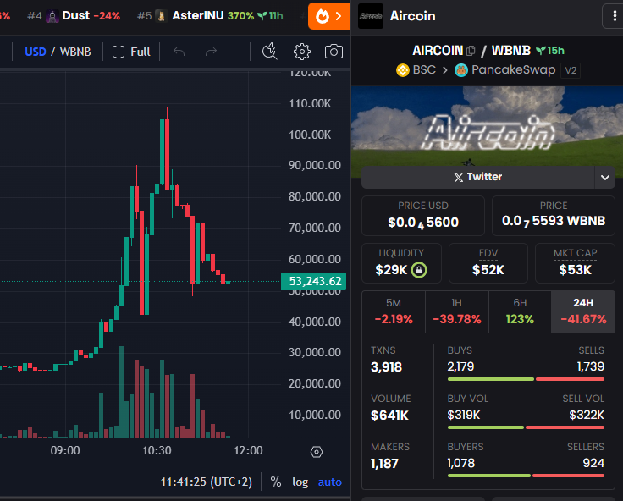Click the PancakeSwap V2 badge
The width and height of the screenshot is (623, 501).
pos(571,70)
